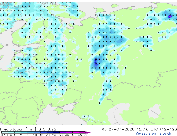Click the date 'Mo 27-07-2026' text

pyautogui.click(x=118, y=129)
